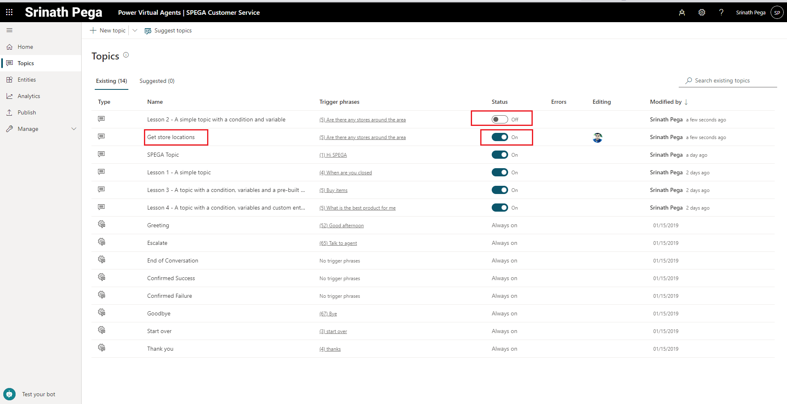Screen dimensions: 787x404
Task: Click the SP account avatar
Action: [777, 12]
